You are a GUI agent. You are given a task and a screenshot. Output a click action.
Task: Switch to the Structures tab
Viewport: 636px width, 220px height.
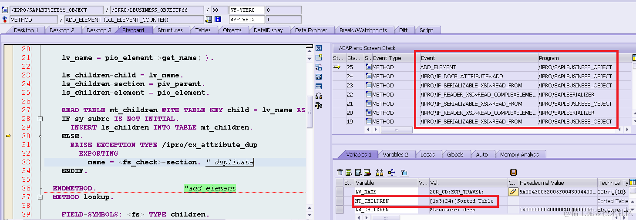pos(170,30)
